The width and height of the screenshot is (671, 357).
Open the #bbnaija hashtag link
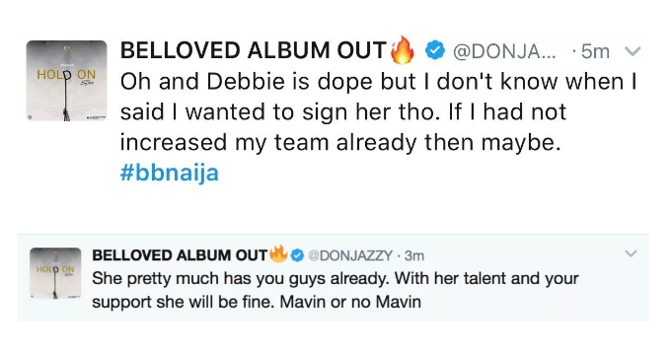click(x=170, y=173)
